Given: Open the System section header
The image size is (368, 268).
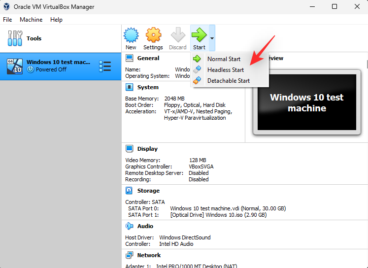Looking at the screenshot, I should (x=148, y=87).
